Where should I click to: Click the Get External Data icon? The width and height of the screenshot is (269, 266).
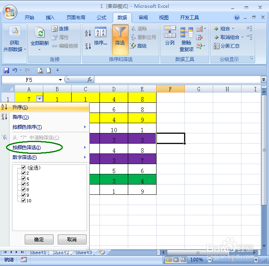tap(15, 31)
